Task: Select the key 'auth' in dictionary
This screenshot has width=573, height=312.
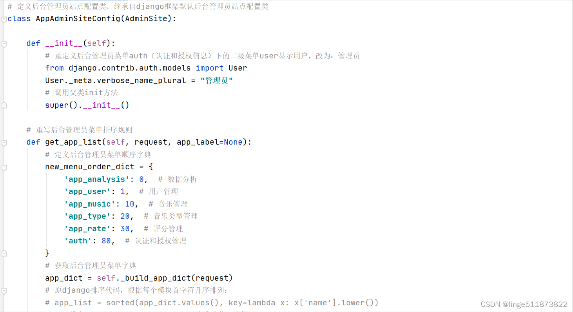Action: (78, 241)
